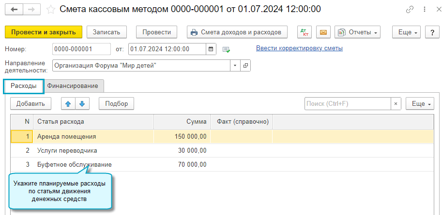Click the N column header
Screen dimensions: 442x215
click(x=22, y=122)
